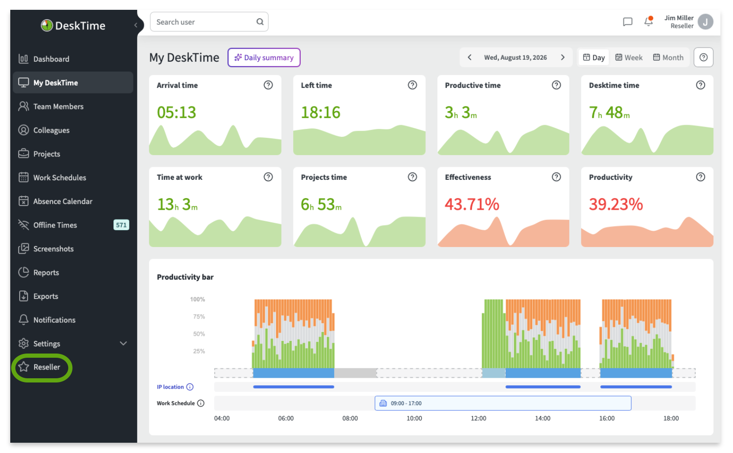Screen dimensions: 733x453
Task: Show IP location info icon
Action: tap(190, 387)
